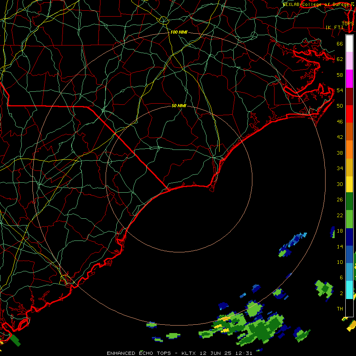The image size is (356, 356).
Task: Click the legend value 14
Action: point(340,246)
